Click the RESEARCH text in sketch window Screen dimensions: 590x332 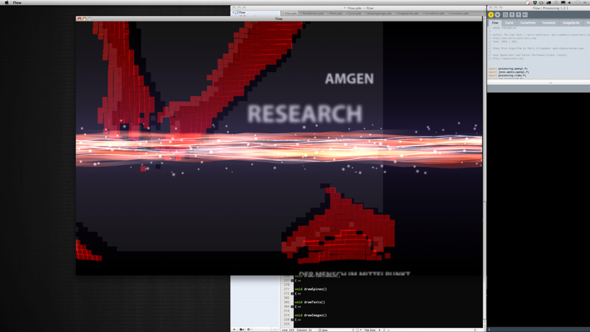(x=305, y=114)
